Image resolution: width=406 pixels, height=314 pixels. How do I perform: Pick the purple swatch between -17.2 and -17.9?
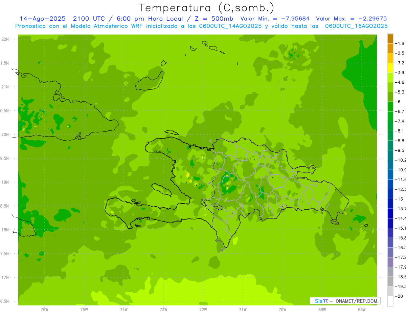[390, 262]
